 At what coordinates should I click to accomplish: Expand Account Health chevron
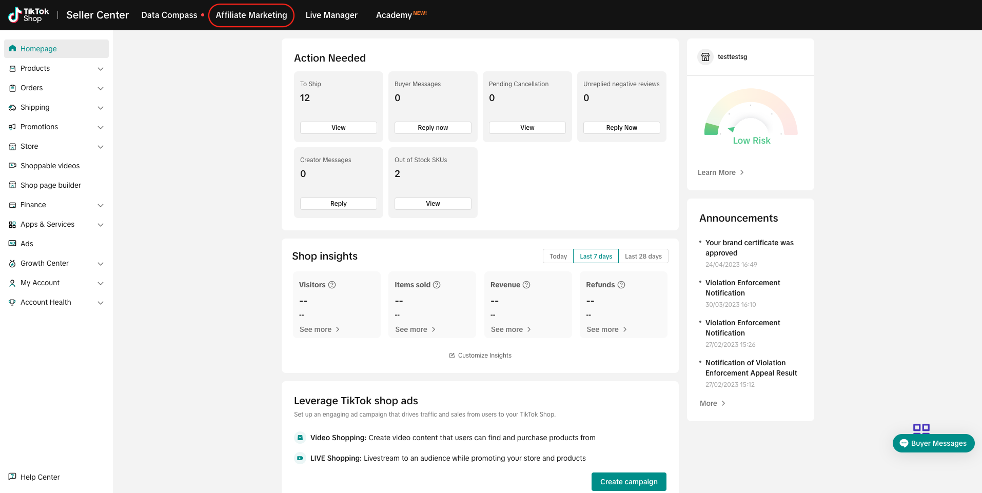pos(101,303)
